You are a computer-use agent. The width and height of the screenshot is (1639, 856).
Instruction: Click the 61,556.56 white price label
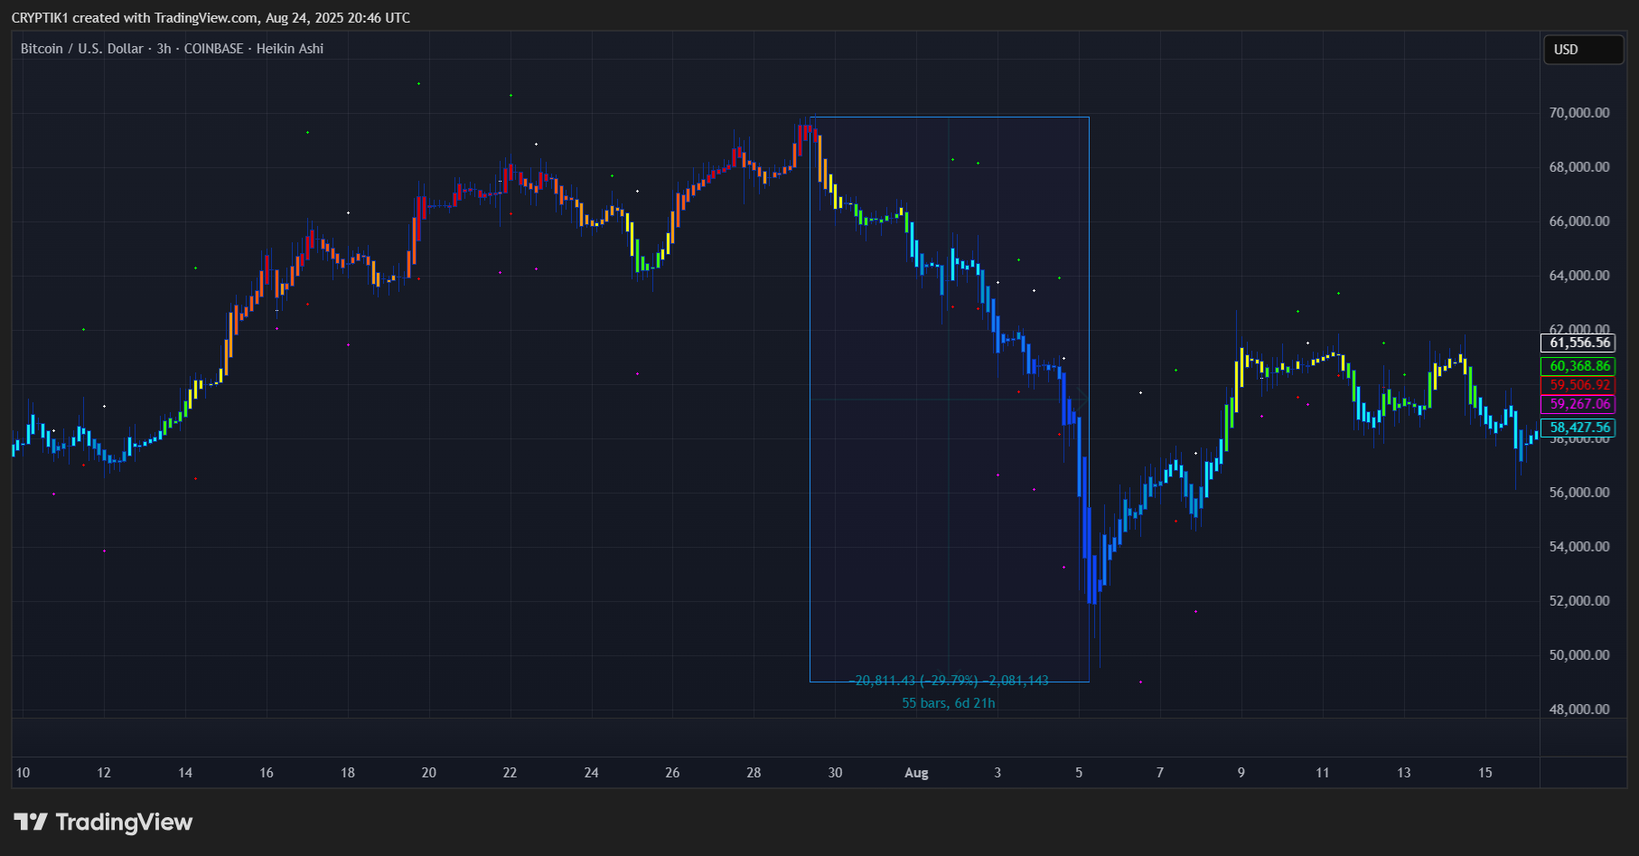click(x=1578, y=343)
